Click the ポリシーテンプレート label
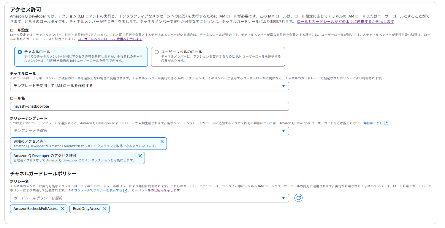The height and width of the screenshot is (228, 445). (28, 118)
